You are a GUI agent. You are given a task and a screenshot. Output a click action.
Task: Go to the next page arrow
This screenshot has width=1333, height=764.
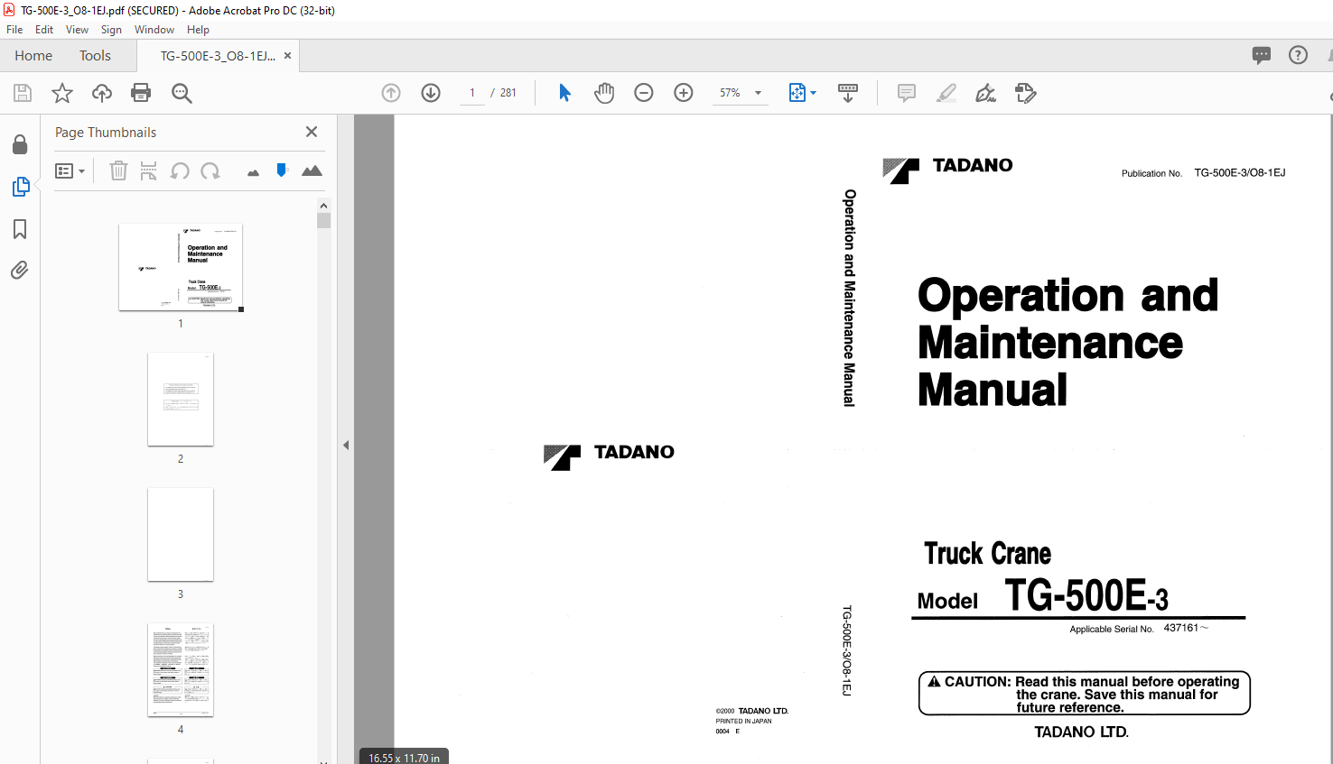[x=431, y=93]
